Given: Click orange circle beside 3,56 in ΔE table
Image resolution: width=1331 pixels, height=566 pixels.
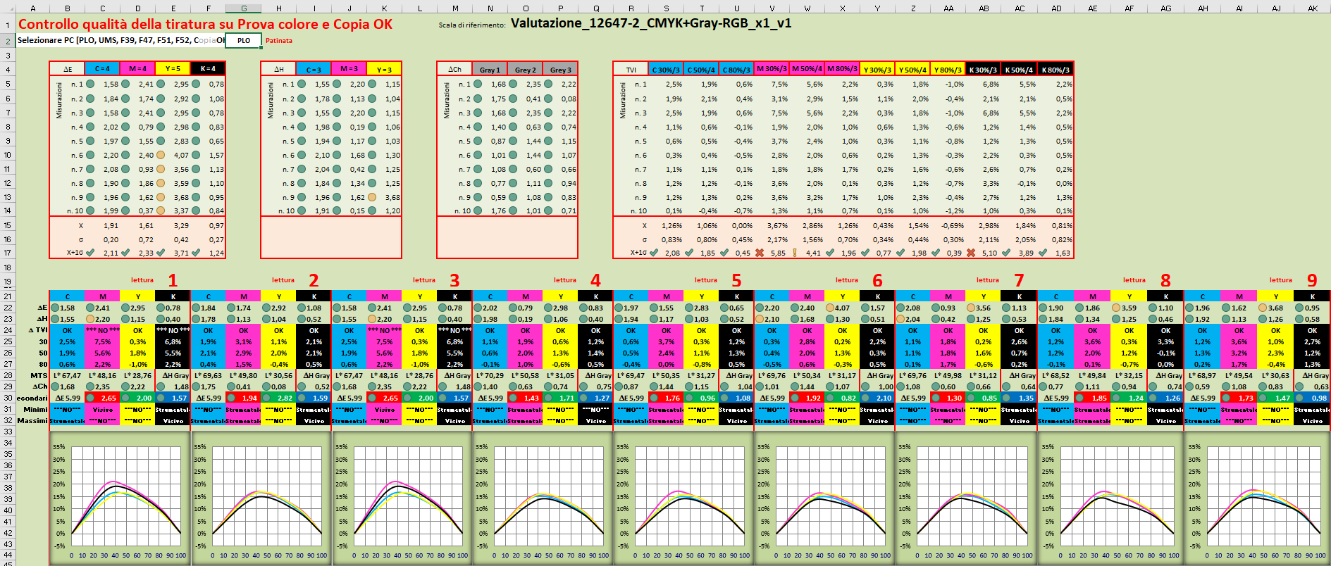Looking at the screenshot, I should coord(161,169).
